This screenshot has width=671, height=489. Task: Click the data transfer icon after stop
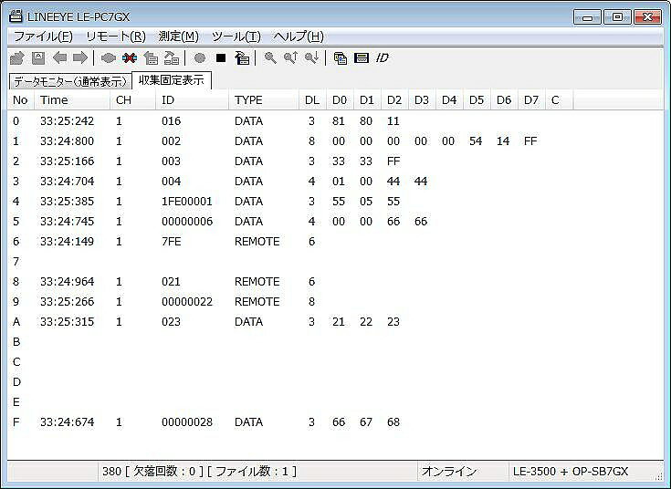[x=242, y=57]
